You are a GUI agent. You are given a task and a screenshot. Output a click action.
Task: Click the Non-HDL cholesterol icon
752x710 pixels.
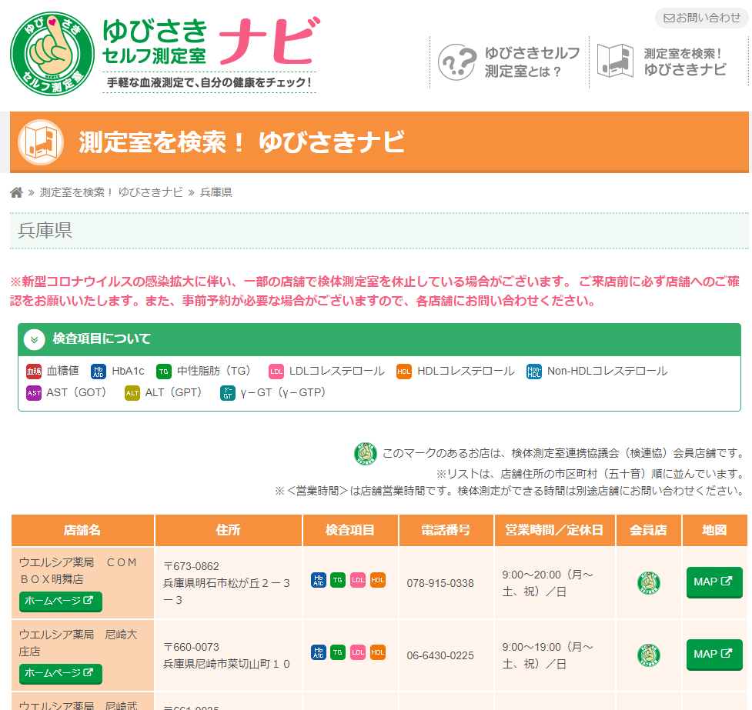[534, 372]
